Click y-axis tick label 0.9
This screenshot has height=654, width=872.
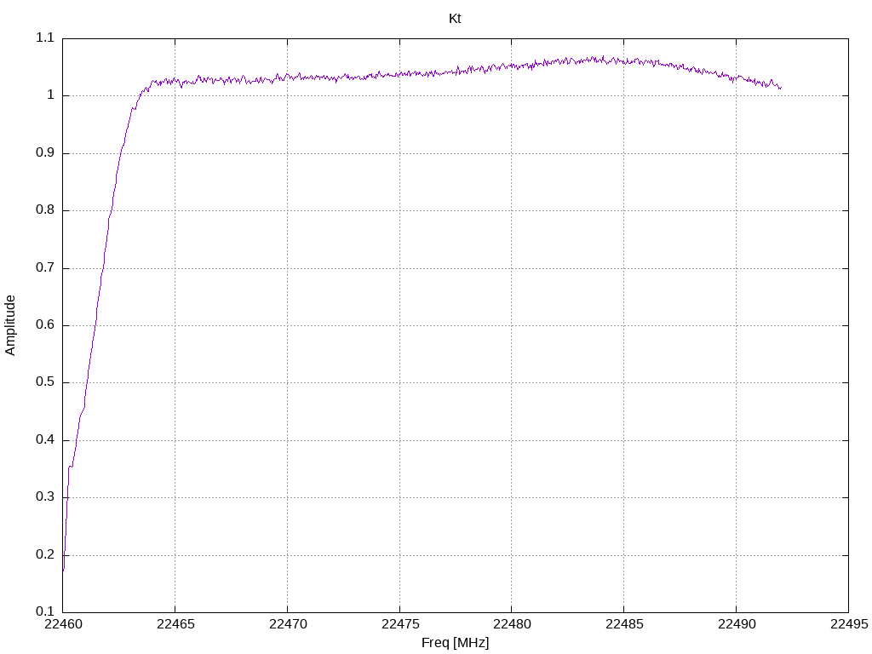click(x=45, y=153)
